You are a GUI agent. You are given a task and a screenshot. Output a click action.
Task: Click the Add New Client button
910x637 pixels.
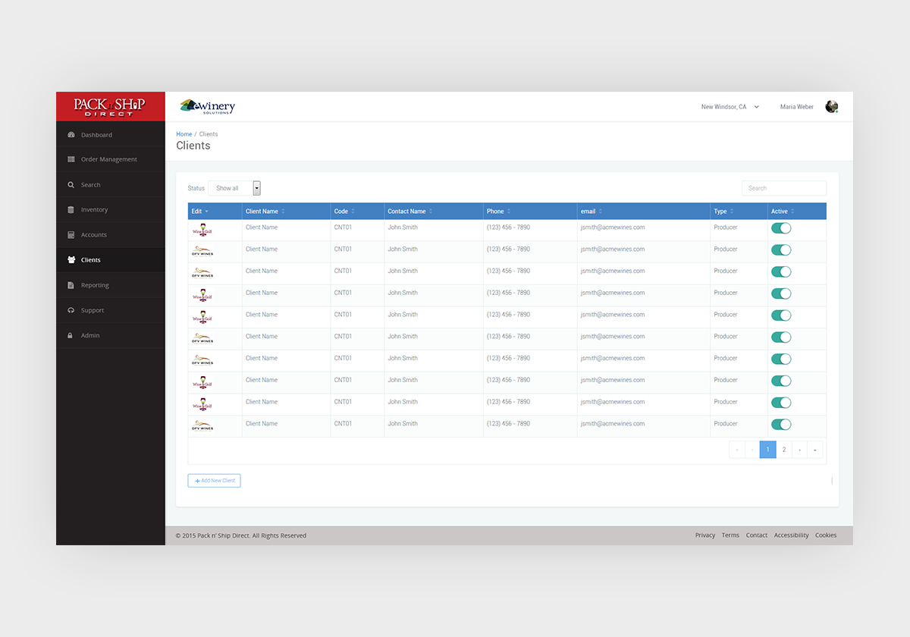(x=215, y=481)
